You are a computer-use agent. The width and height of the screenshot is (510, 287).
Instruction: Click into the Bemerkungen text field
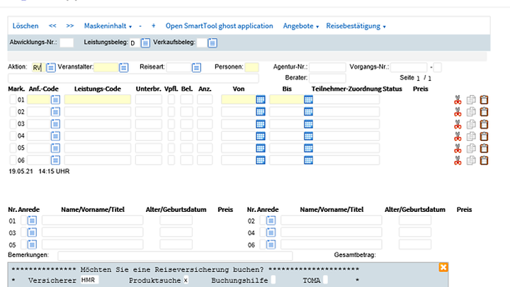click(x=174, y=255)
